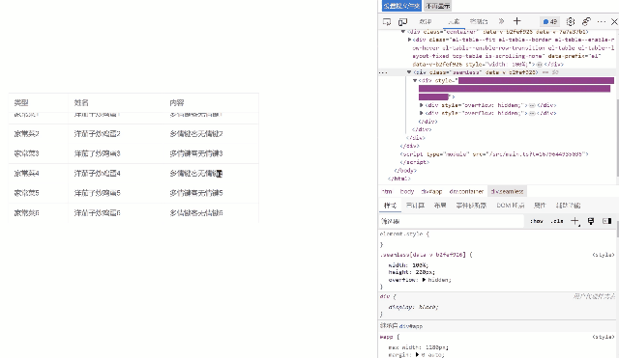Open the Computed sub-tab
The image size is (619, 358).
coord(415,206)
